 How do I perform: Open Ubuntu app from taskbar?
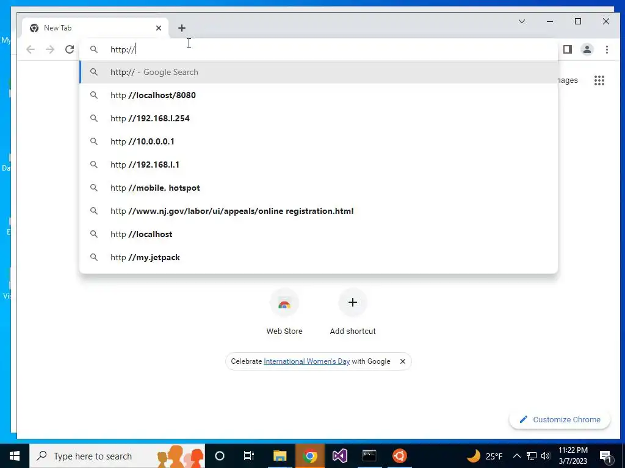tap(399, 456)
